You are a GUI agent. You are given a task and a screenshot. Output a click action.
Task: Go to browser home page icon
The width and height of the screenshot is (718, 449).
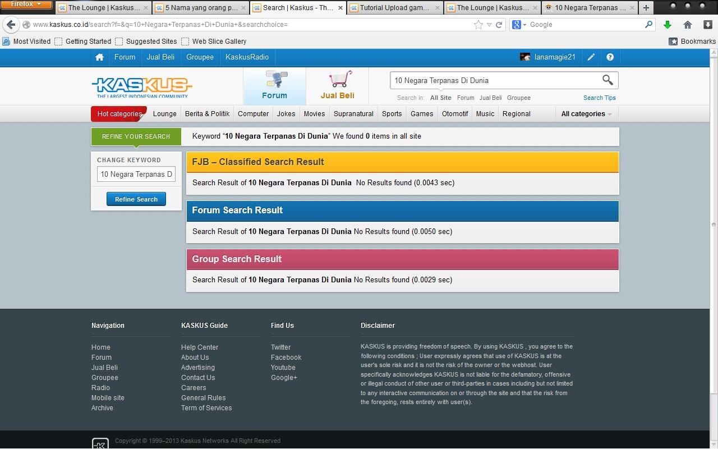point(688,25)
